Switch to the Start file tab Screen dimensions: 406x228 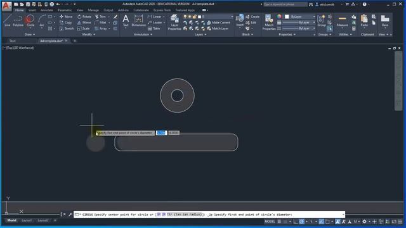coord(13,41)
